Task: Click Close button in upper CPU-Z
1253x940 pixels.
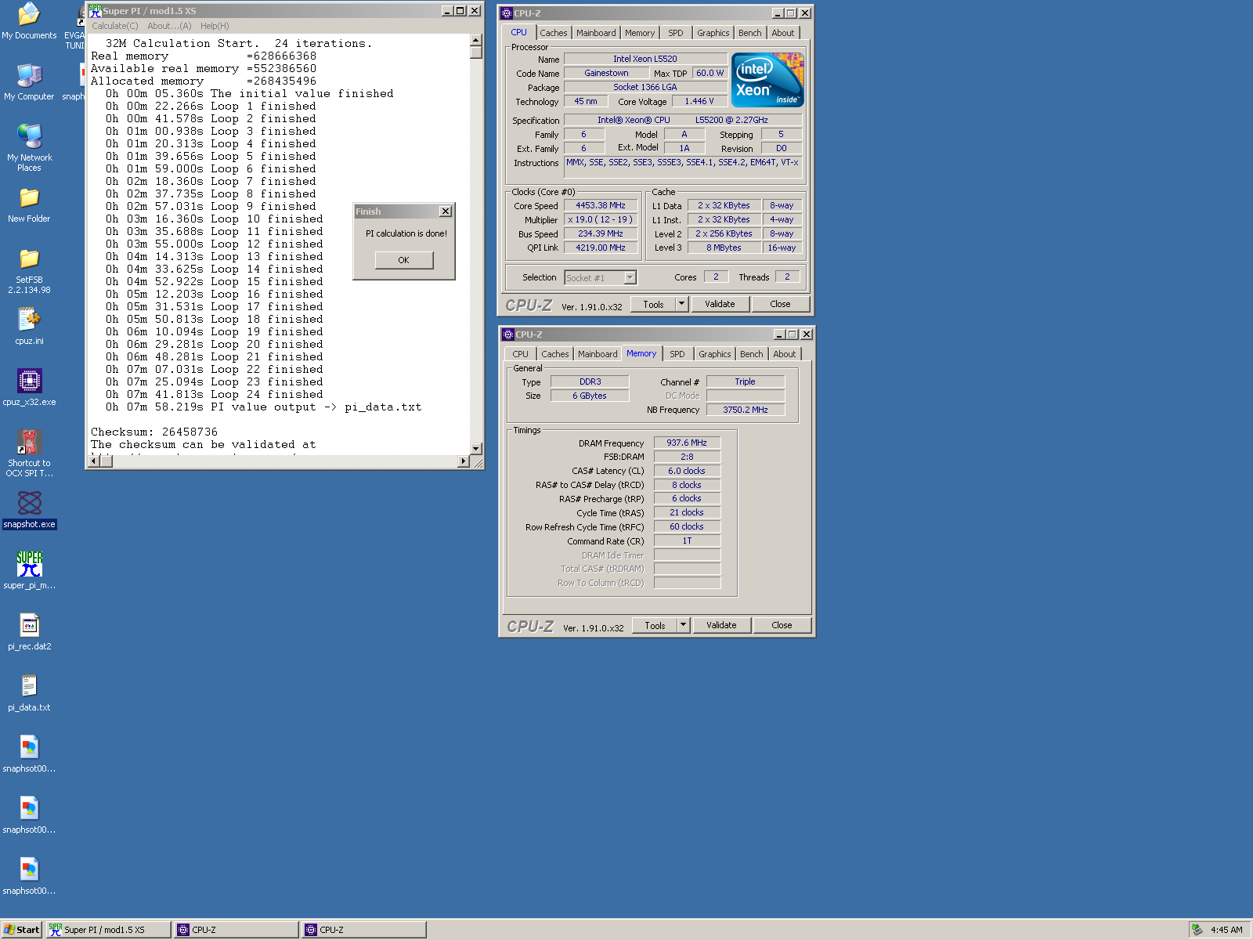Action: point(780,304)
